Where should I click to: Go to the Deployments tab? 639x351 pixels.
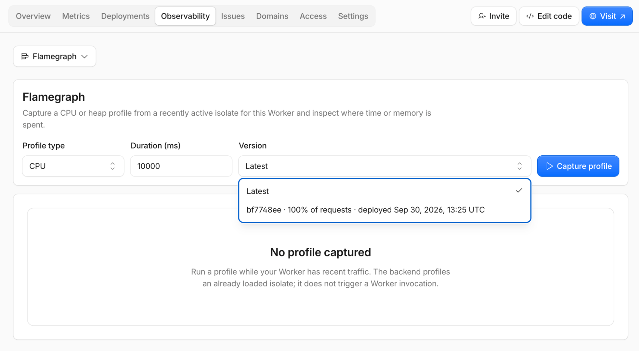point(125,16)
